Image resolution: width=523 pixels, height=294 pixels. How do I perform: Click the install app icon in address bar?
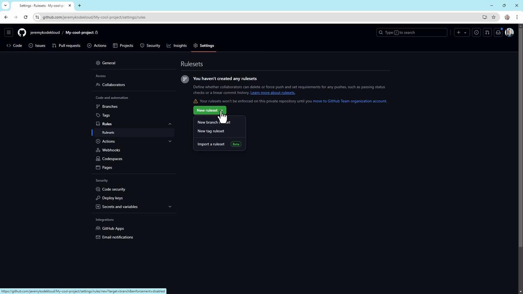tap(485, 17)
